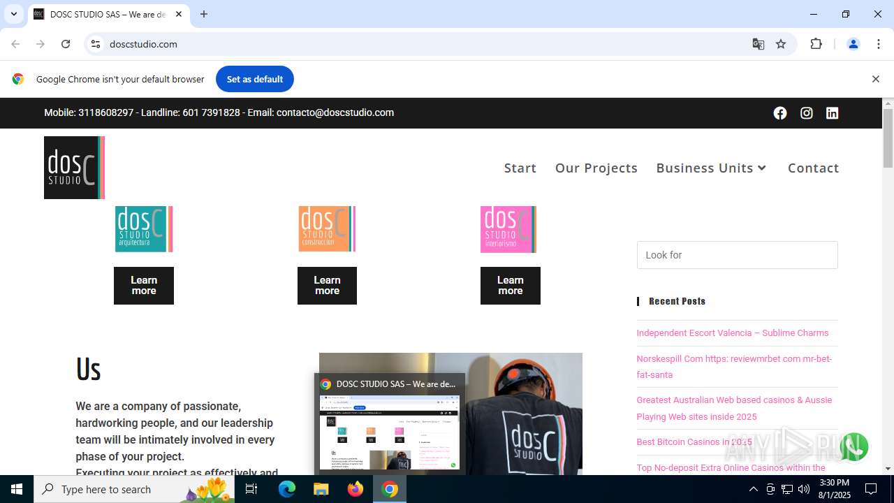Click the Us section heading

(88, 369)
